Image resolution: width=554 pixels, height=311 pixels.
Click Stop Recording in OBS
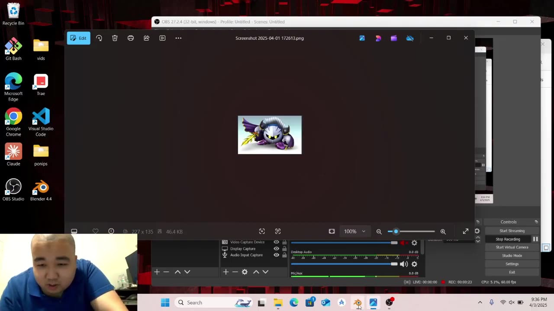508,239
